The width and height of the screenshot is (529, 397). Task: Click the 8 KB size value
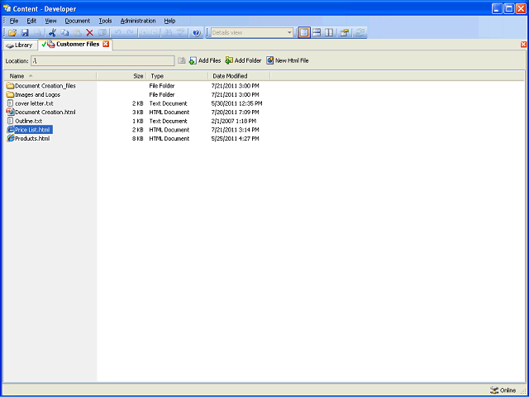(x=138, y=138)
